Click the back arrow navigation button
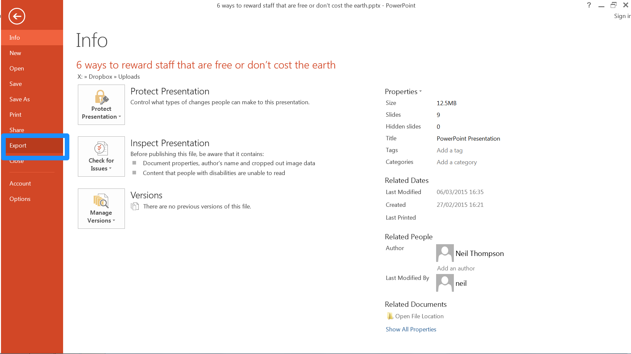The image size is (631, 354). click(16, 16)
